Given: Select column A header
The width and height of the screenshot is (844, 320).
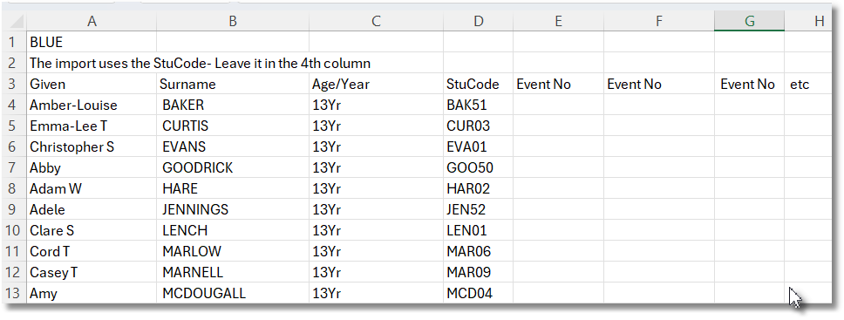Looking at the screenshot, I should (x=92, y=21).
